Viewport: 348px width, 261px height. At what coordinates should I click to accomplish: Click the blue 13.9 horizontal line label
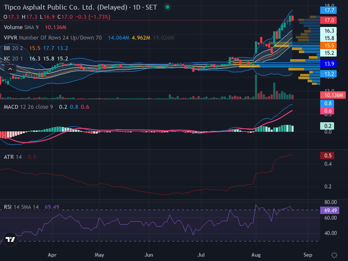(x=328, y=64)
